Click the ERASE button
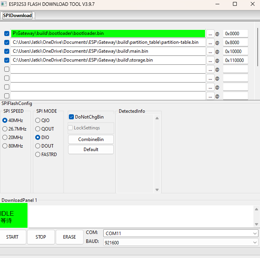 point(70,237)
